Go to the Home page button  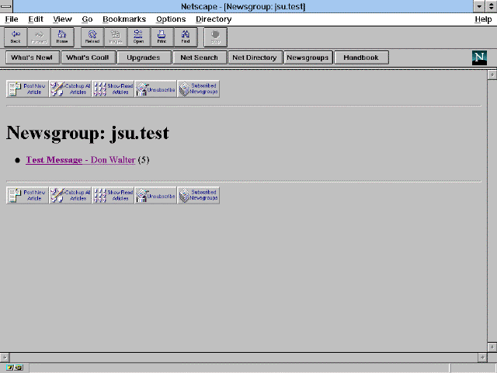[62, 37]
